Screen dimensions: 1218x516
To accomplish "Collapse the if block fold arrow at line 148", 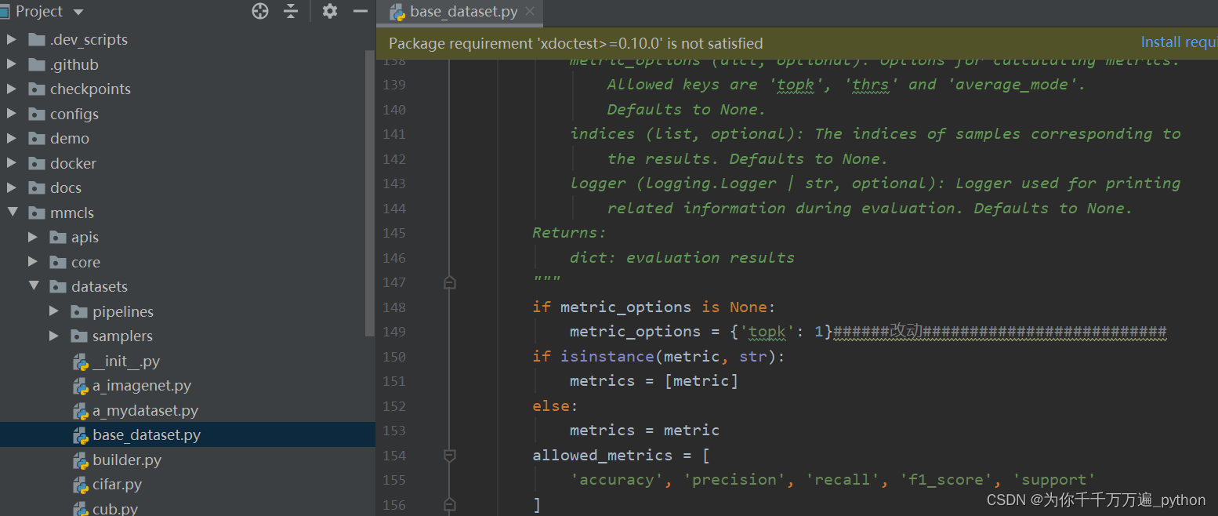I will 450,282.
